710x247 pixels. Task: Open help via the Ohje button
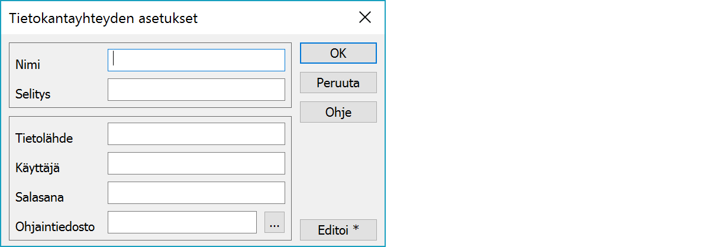338,112
